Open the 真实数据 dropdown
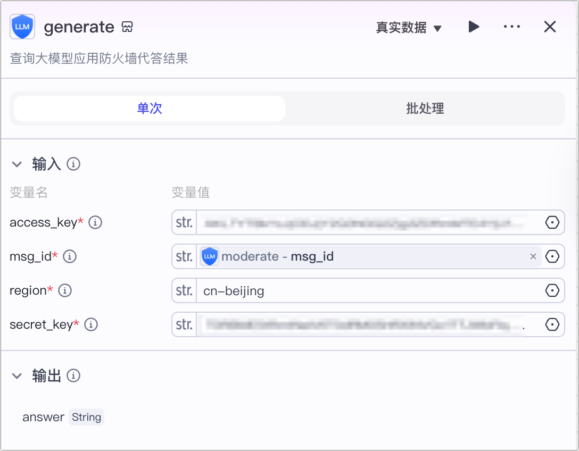This screenshot has width=579, height=451. (409, 28)
